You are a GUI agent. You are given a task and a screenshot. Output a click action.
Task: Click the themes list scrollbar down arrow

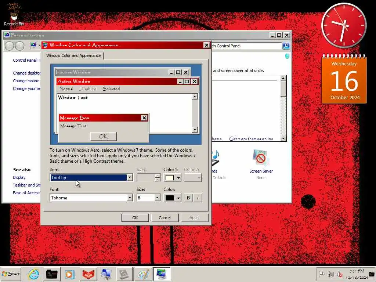tap(283, 138)
